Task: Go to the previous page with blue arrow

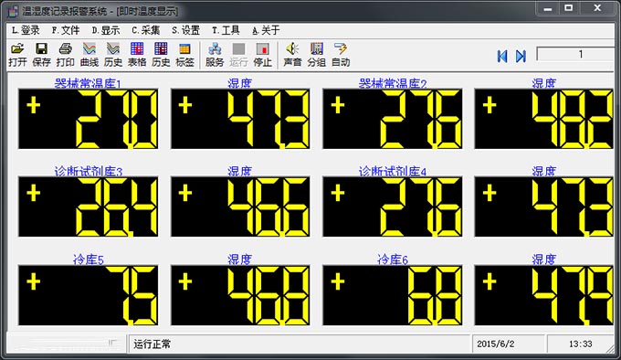Action: [502, 57]
